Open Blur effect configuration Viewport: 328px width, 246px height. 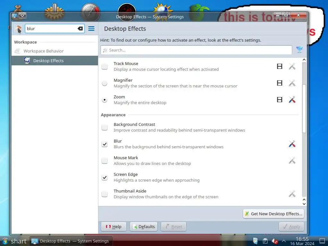(x=292, y=144)
